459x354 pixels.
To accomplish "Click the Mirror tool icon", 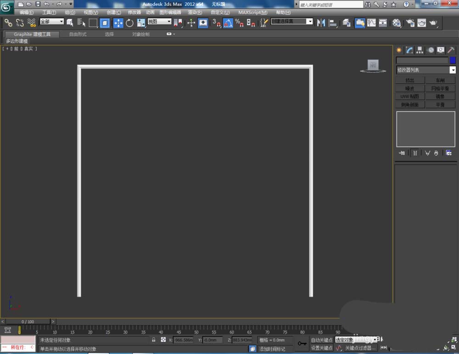I will point(321,23).
